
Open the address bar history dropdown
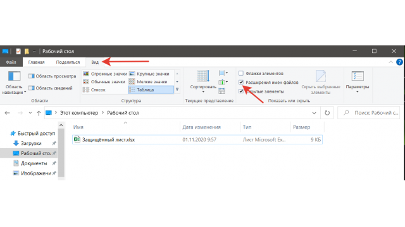(314, 113)
